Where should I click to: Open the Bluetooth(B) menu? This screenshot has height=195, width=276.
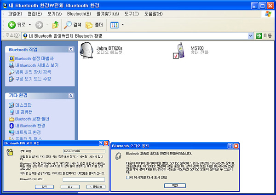pos(79,14)
